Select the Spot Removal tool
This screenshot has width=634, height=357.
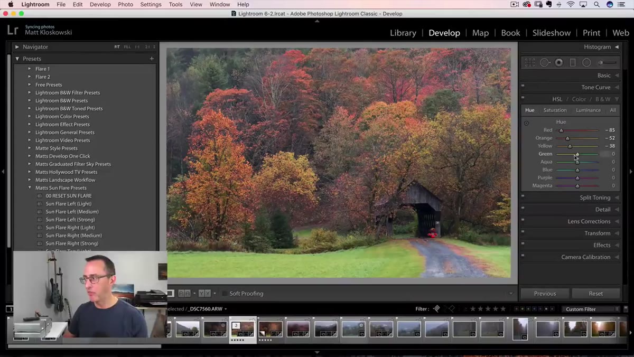tap(545, 62)
